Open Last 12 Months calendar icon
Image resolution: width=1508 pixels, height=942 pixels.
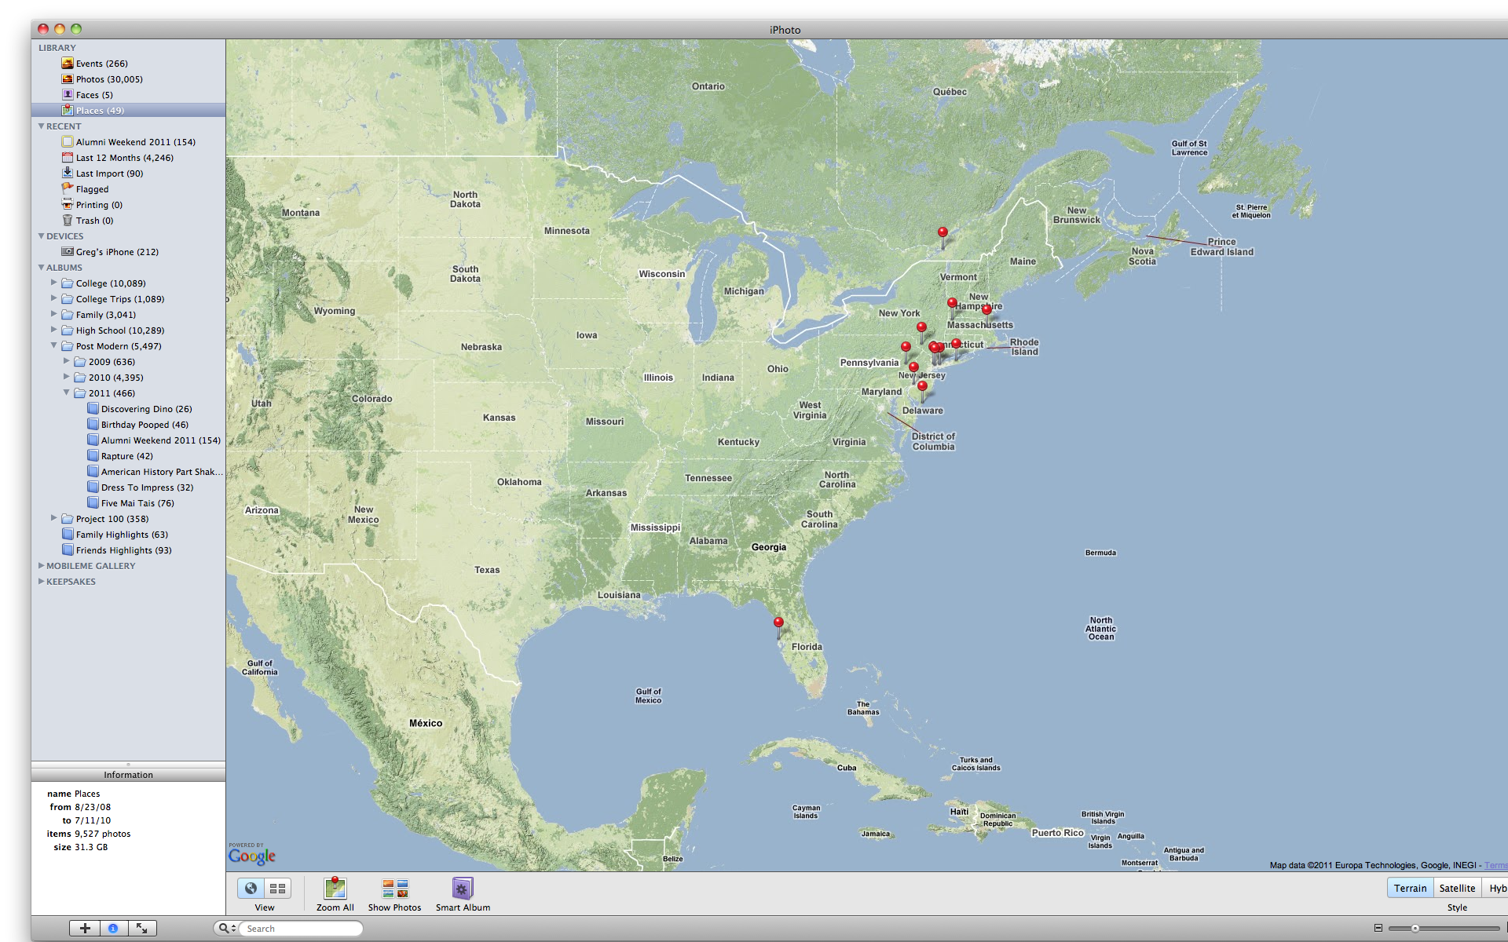click(x=68, y=158)
